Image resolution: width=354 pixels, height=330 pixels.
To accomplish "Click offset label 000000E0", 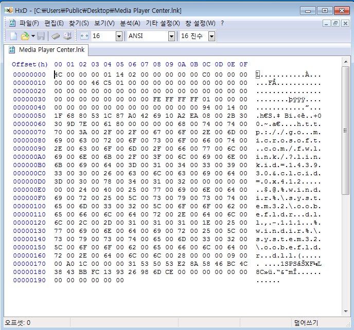I will click(29, 190).
